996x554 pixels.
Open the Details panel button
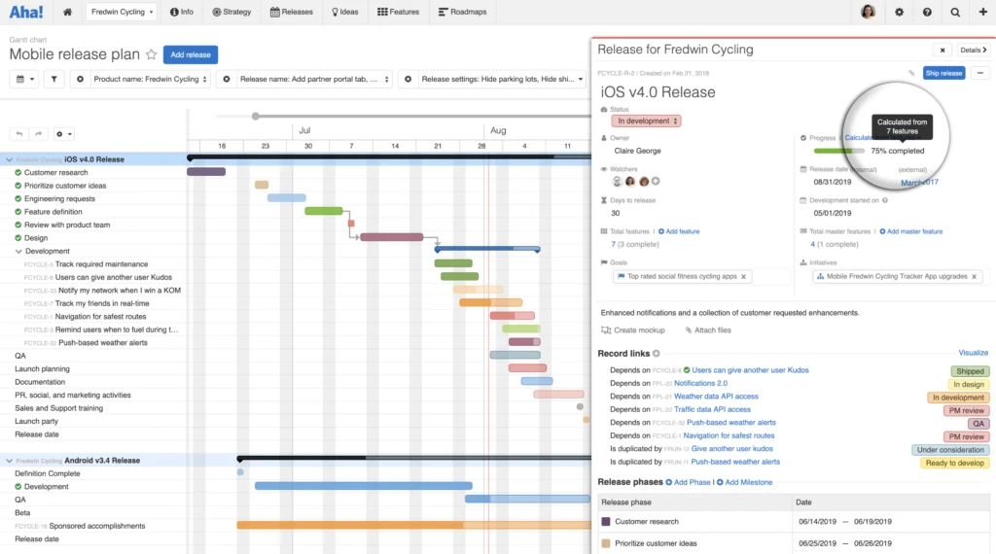coord(973,51)
